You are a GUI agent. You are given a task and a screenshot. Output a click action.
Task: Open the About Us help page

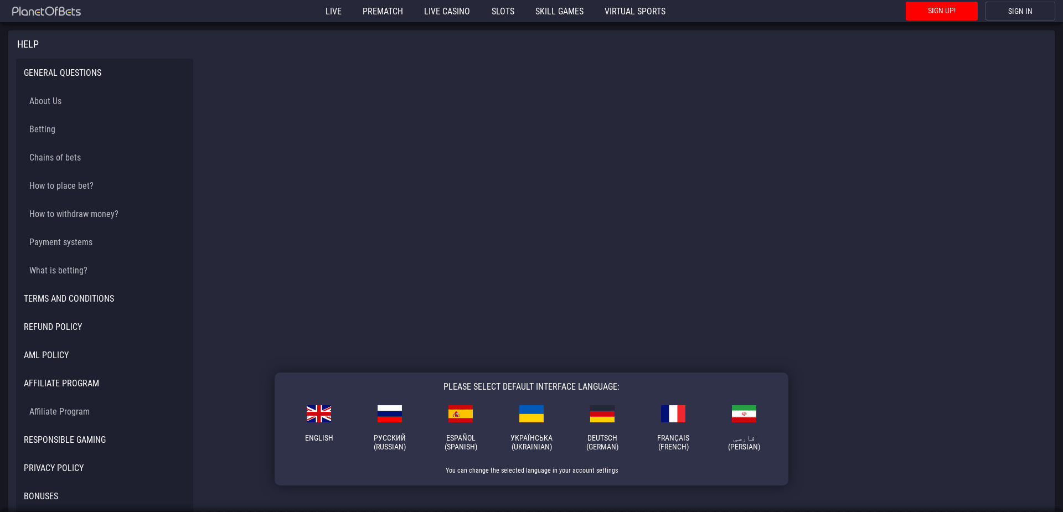pos(45,101)
